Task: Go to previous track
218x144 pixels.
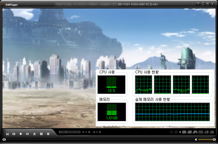Action: [x=7, y=134]
